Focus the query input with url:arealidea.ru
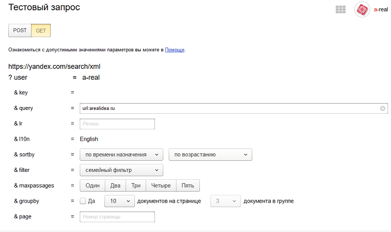The image size is (391, 232). click(x=234, y=108)
